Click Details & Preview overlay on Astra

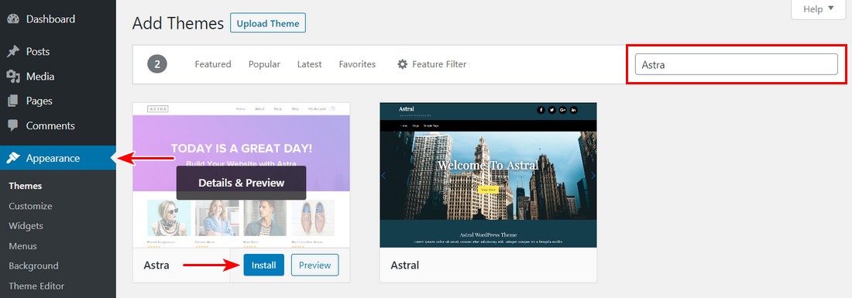point(241,183)
